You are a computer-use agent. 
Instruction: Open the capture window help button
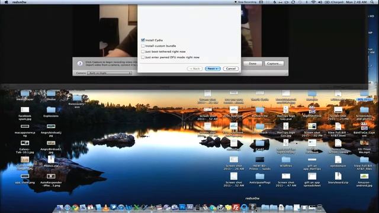80,63
